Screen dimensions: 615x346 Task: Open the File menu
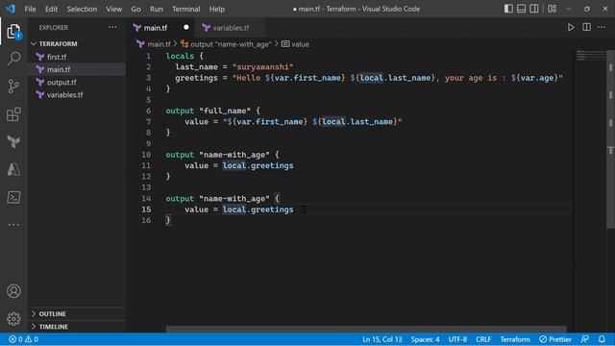click(x=30, y=9)
